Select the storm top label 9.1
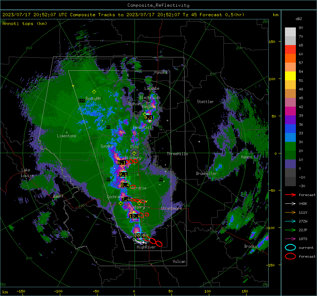317x296 pixels. (x=123, y=174)
